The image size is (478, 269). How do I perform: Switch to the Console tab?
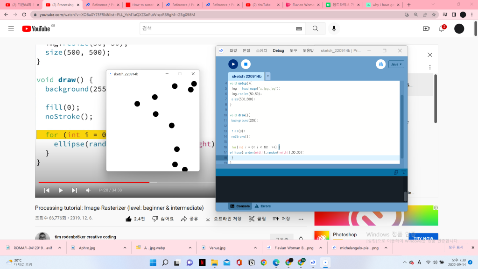click(240, 206)
